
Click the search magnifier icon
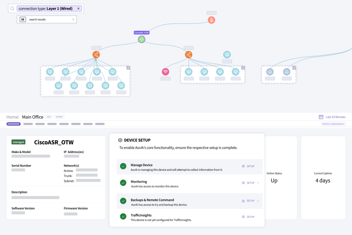[12, 9]
